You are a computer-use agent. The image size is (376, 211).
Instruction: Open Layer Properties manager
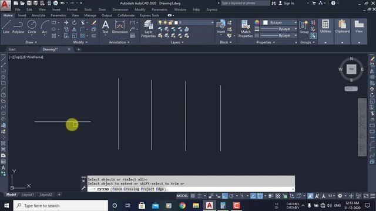pyautogui.click(x=148, y=29)
